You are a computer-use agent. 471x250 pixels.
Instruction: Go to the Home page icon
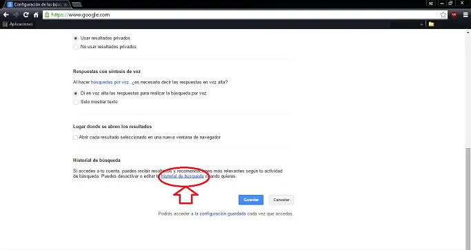36,14
